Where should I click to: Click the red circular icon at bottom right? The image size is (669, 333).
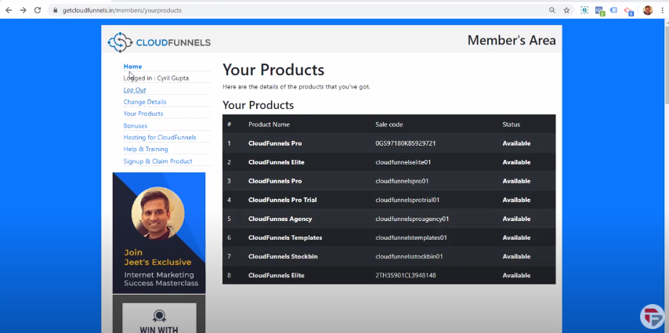pyautogui.click(x=652, y=316)
